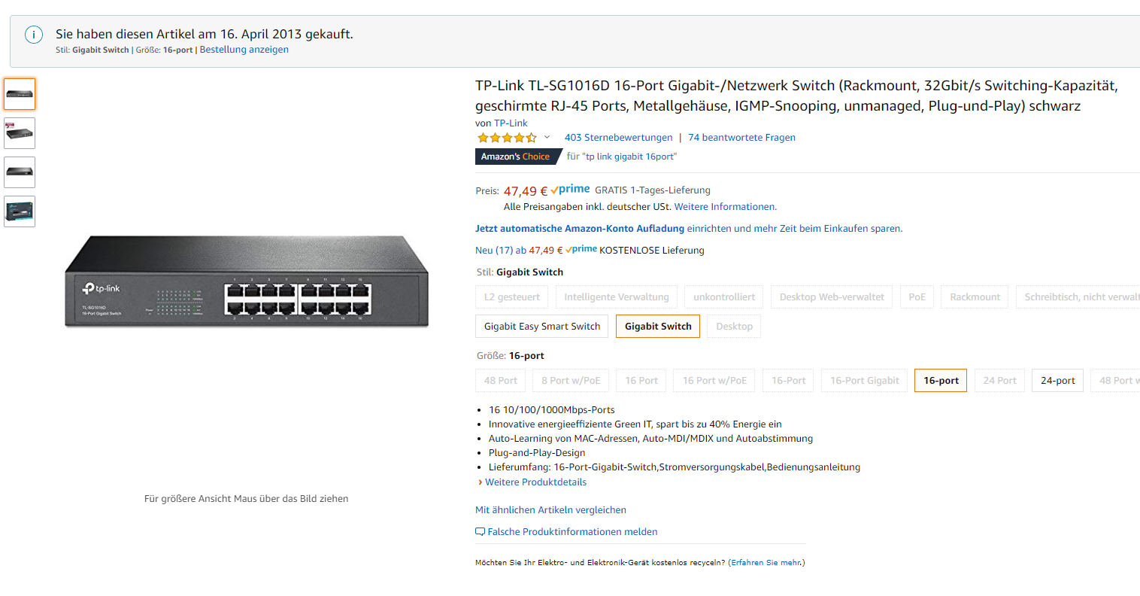Select the Gigabit Switch style option
Image resolution: width=1140 pixels, height=596 pixels.
658,327
